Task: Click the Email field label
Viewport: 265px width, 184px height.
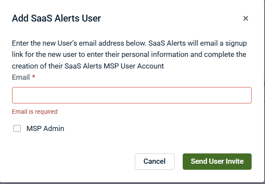Action: [21, 77]
